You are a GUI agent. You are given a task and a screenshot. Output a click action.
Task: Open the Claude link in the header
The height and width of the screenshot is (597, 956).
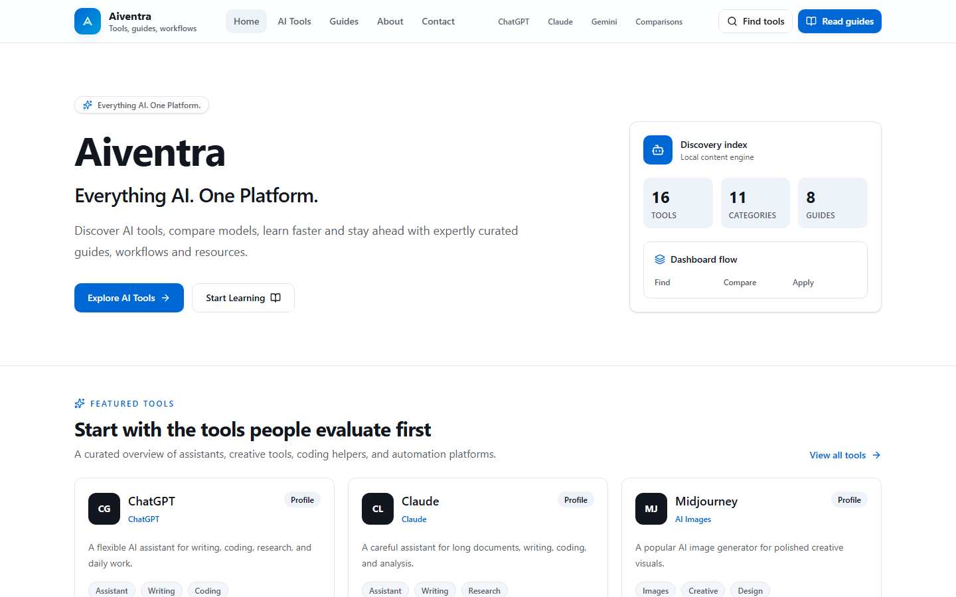coord(560,22)
